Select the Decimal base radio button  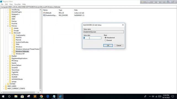pyautogui.click(x=105, y=40)
